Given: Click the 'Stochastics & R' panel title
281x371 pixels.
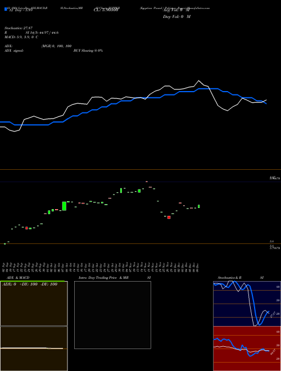Looking at the screenshot, I should 229,278.
